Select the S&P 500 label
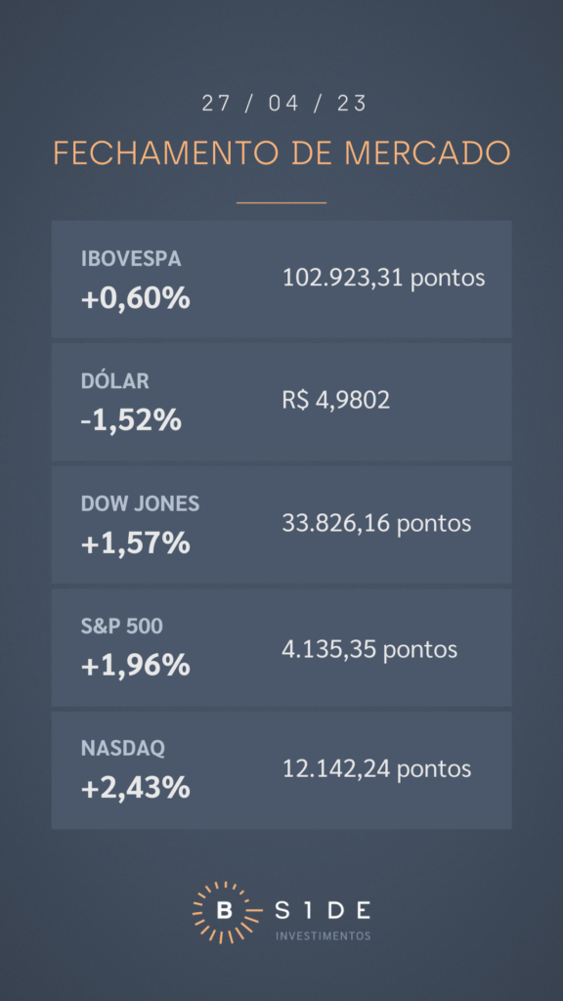Image resolution: width=563 pixels, height=1001 pixels. coord(121,627)
